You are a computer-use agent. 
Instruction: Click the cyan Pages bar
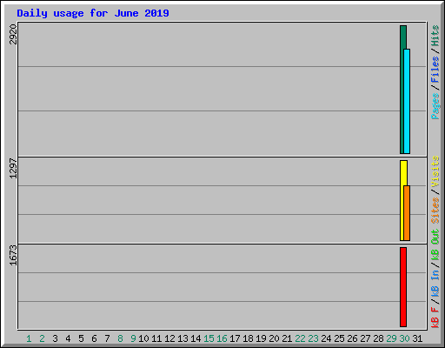click(x=407, y=101)
